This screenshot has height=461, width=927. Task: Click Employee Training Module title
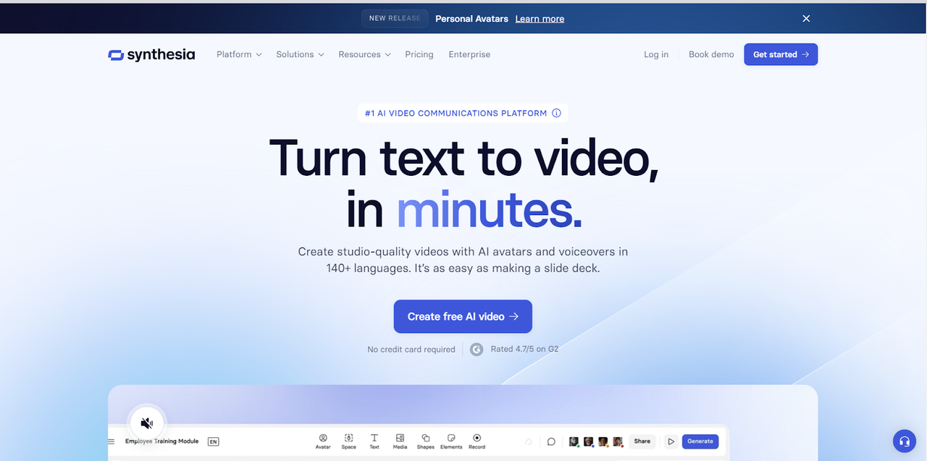(x=162, y=441)
